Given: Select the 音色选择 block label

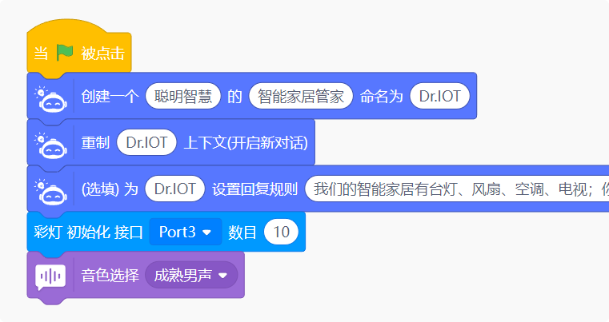Looking at the screenshot, I should (x=110, y=276).
